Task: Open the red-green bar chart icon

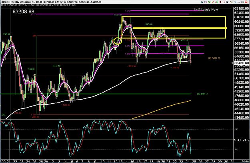Action: (216, 2)
